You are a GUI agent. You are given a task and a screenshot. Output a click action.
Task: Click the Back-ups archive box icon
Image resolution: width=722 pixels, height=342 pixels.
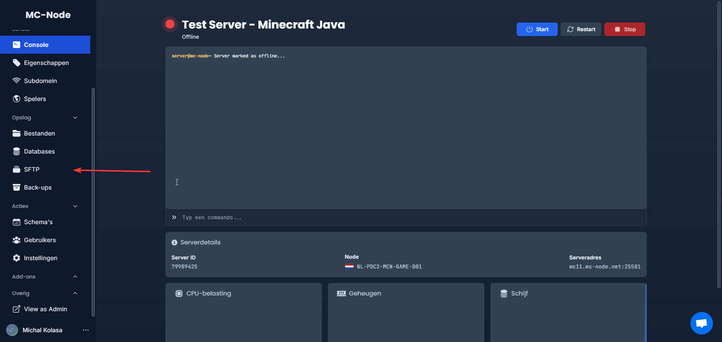click(x=17, y=187)
